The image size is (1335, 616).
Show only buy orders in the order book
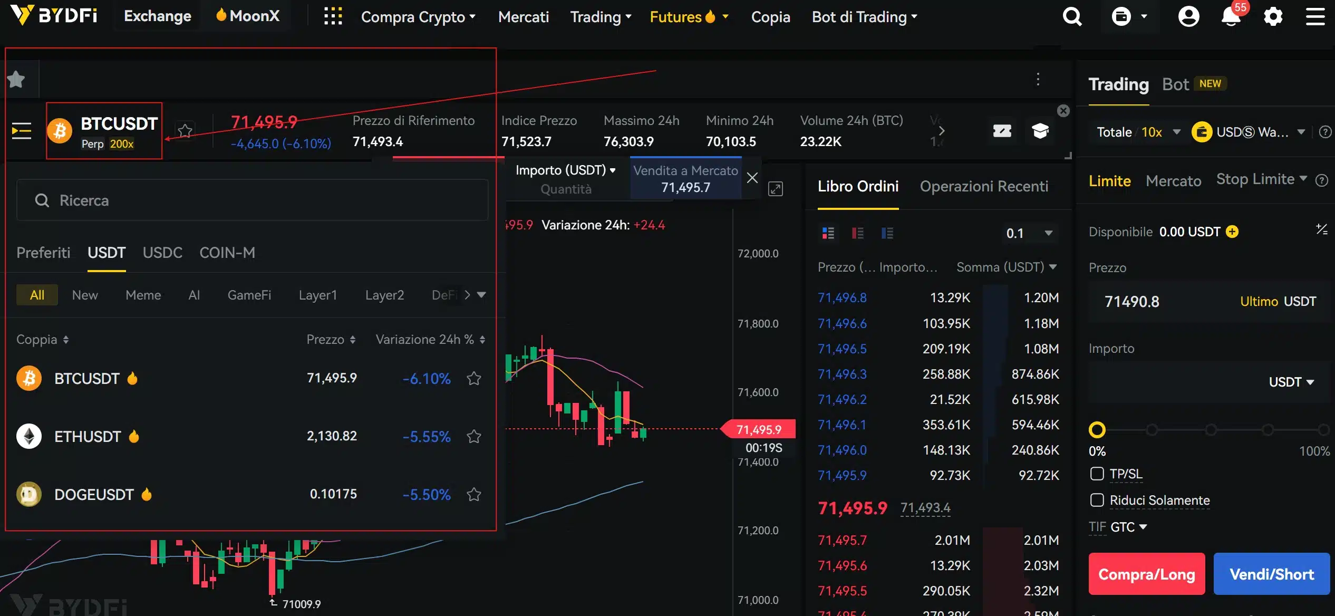click(888, 233)
